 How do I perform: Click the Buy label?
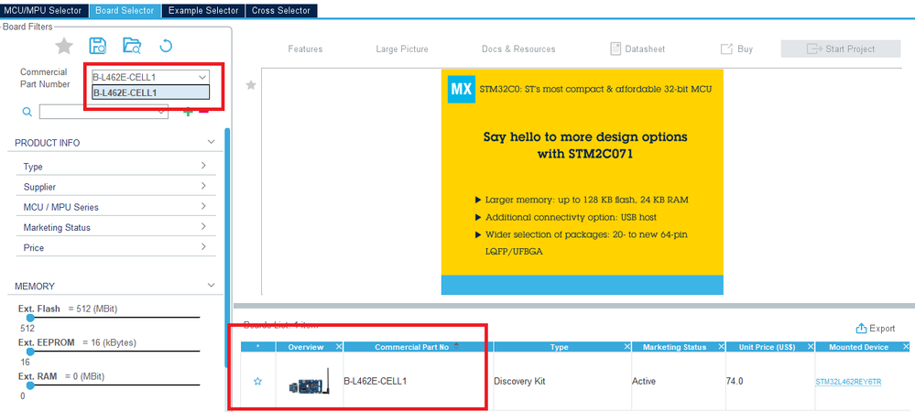click(x=746, y=49)
